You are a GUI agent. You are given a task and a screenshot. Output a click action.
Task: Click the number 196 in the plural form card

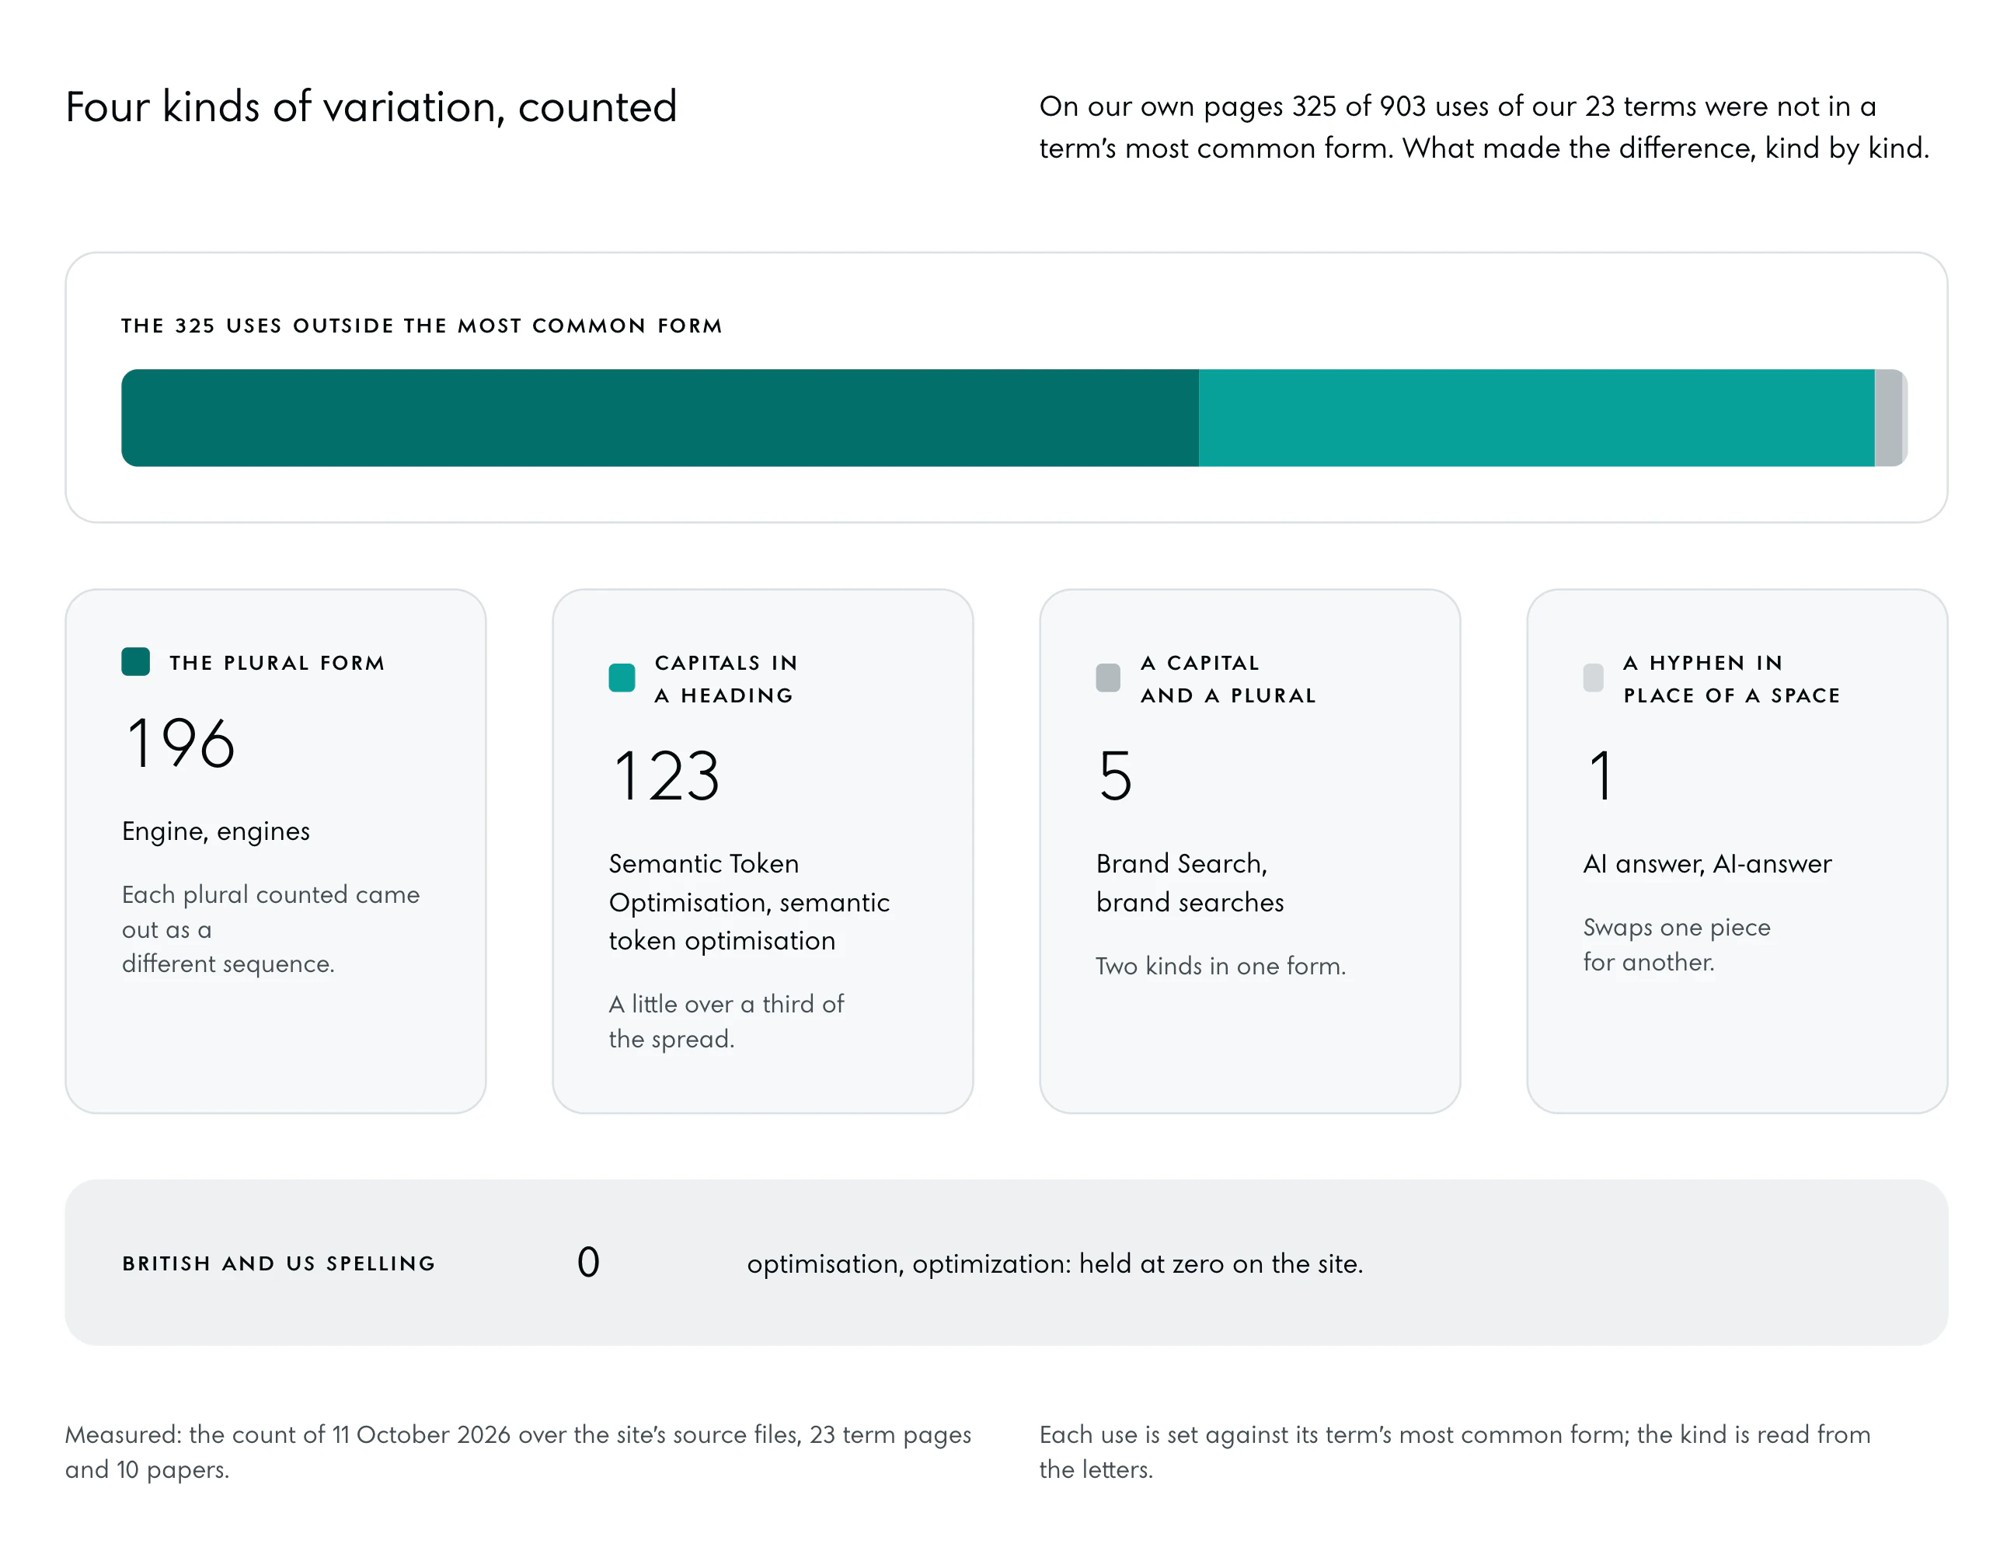pos(181,743)
